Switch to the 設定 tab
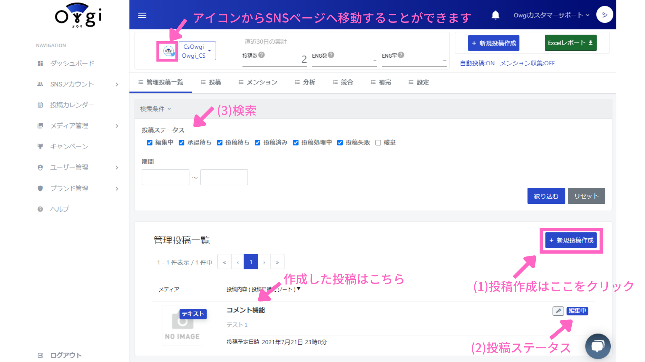Screen dimensions: 645x362 pyautogui.click(x=419, y=82)
